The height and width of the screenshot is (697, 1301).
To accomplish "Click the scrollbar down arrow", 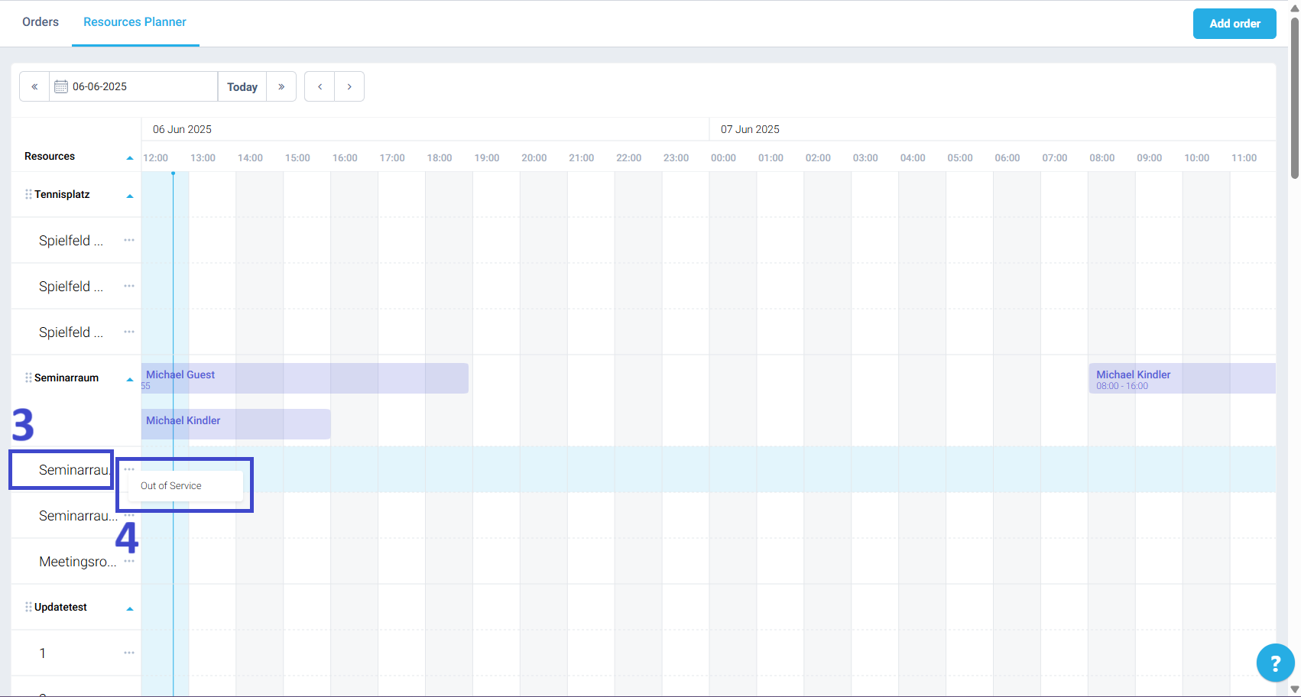I will pyautogui.click(x=1295, y=690).
